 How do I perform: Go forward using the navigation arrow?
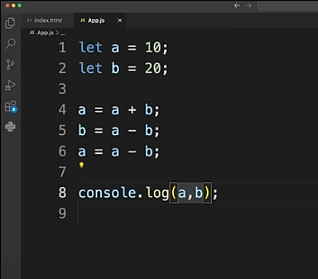248,5
